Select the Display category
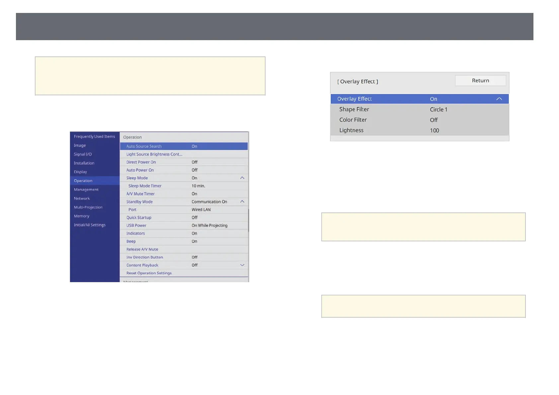Image resolution: width=559 pixels, height=395 pixels. (x=95, y=172)
